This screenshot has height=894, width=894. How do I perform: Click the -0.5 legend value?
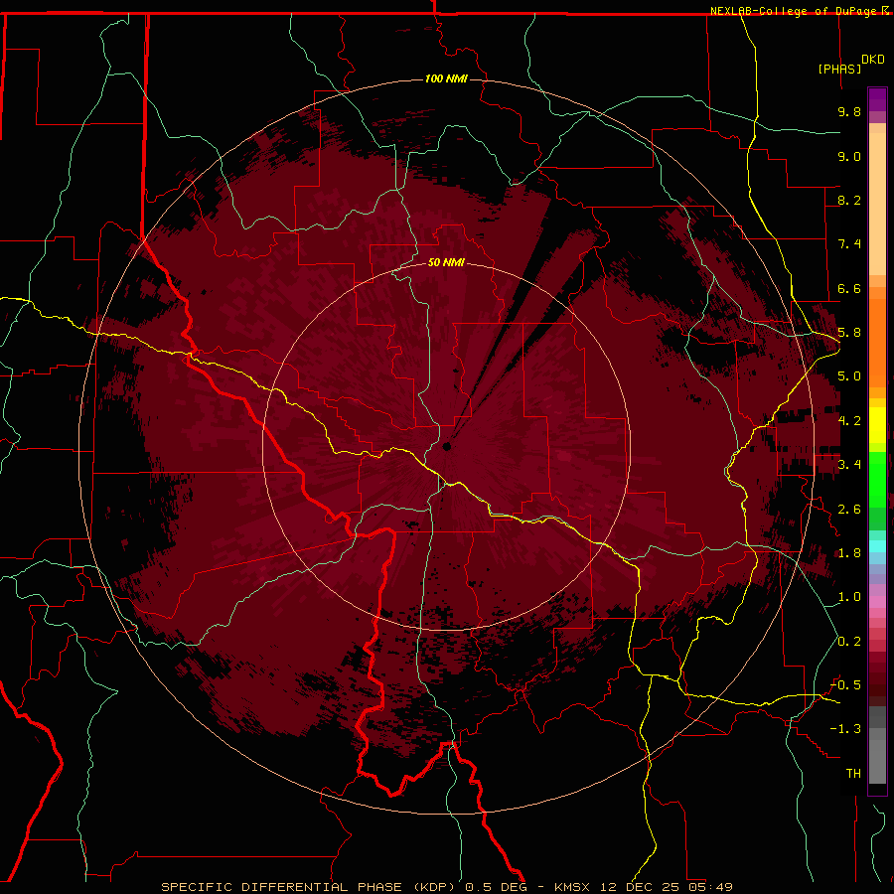click(x=845, y=685)
